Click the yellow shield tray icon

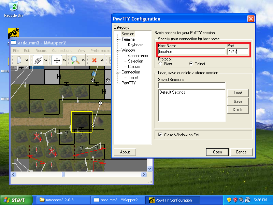(229, 200)
